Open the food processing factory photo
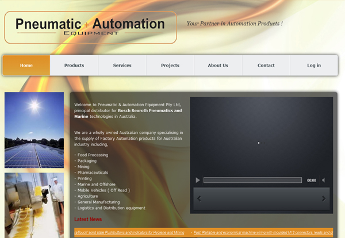The height and width of the screenshot is (238, 345). (34, 205)
